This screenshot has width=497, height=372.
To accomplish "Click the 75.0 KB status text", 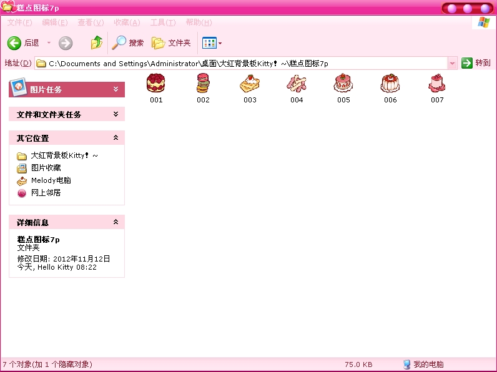I will click(x=358, y=365).
